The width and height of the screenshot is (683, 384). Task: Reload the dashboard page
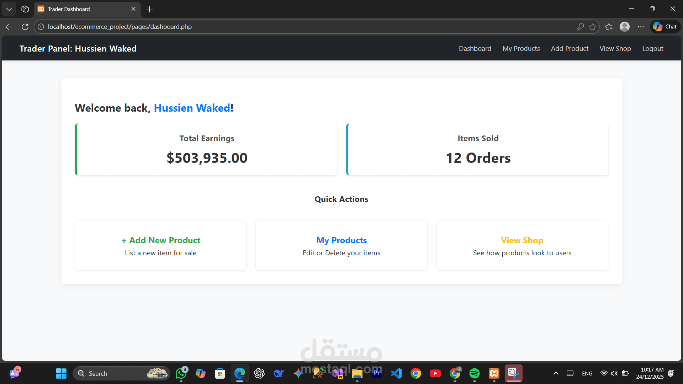coord(25,27)
